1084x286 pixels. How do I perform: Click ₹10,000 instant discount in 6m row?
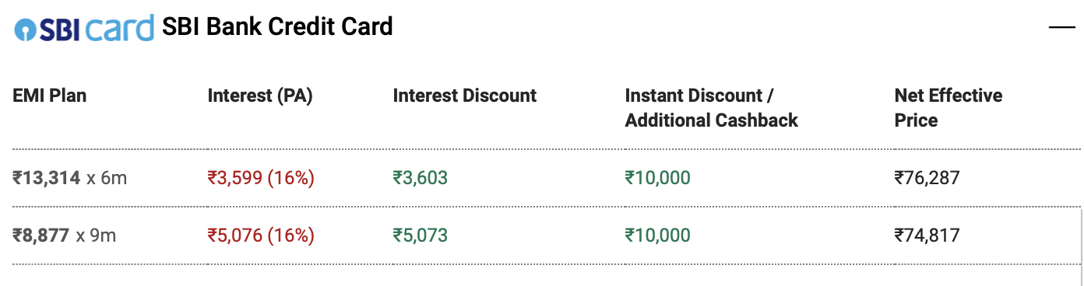657,178
